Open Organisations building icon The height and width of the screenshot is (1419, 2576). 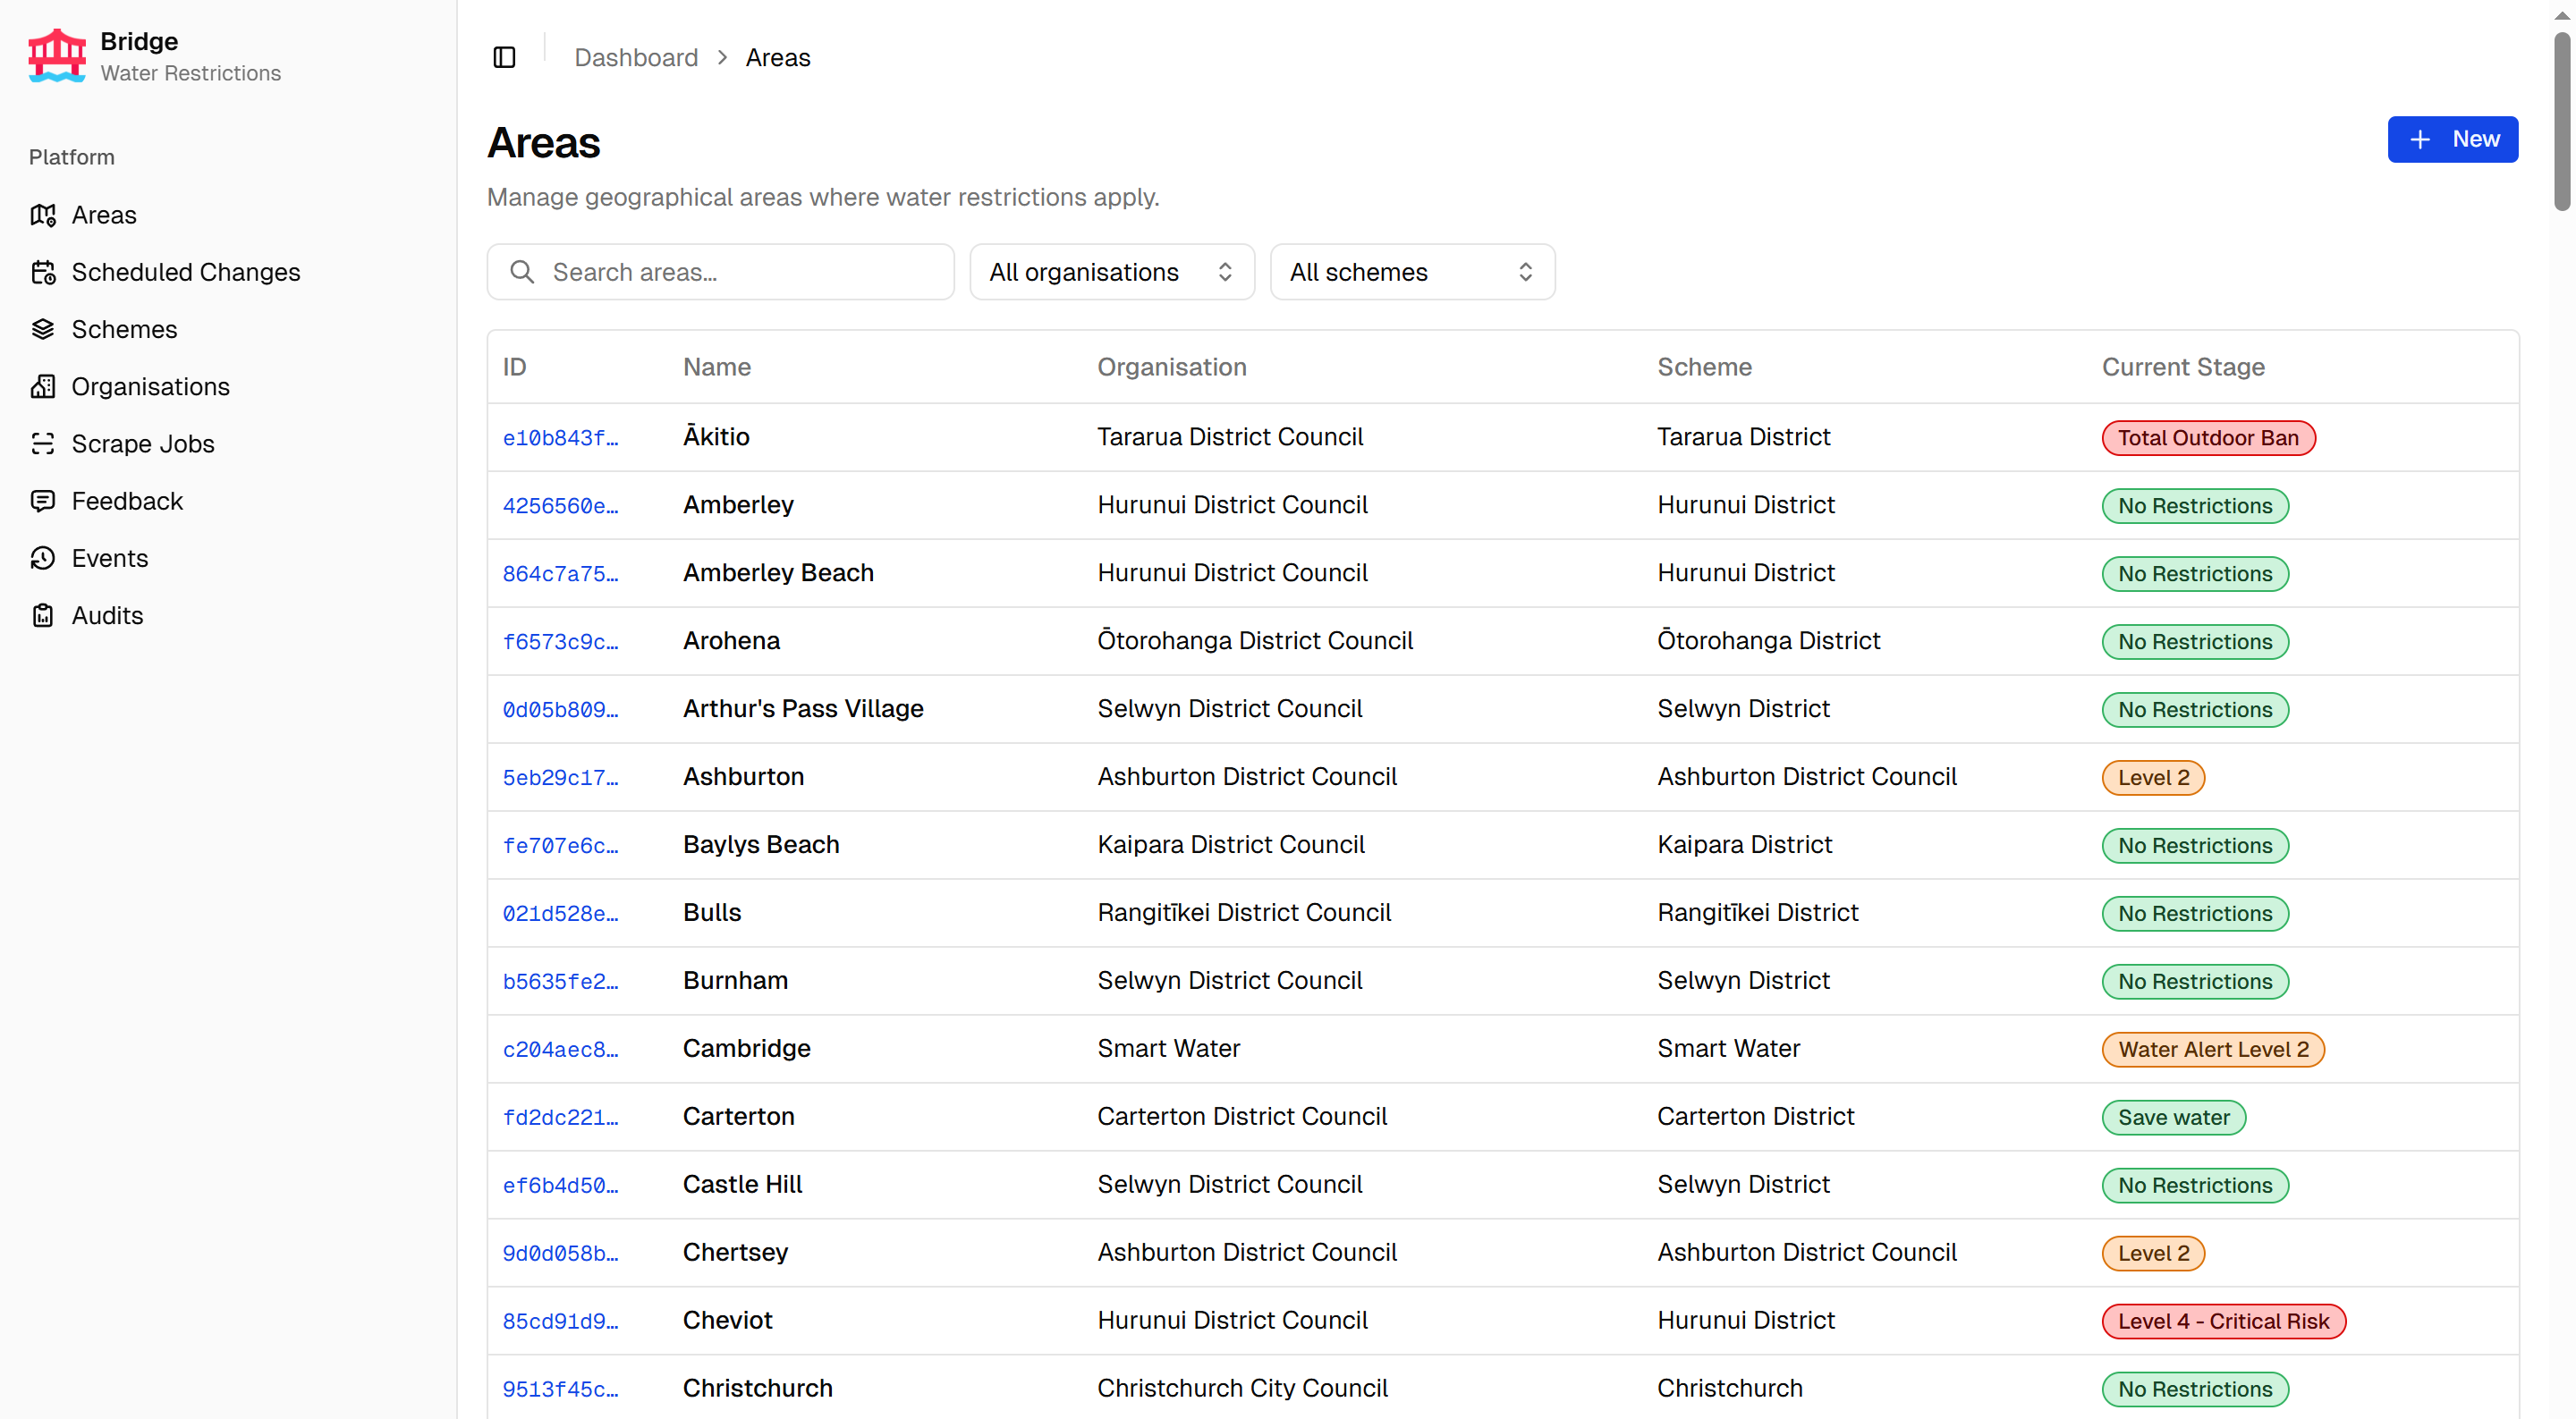43,386
